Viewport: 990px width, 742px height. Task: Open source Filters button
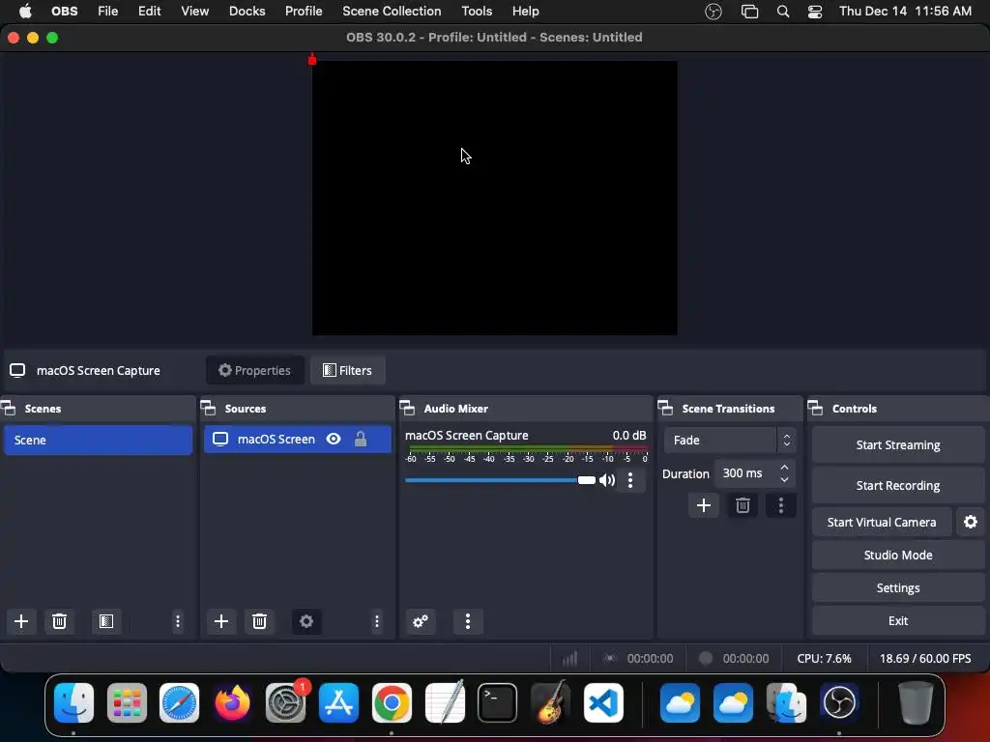point(347,370)
